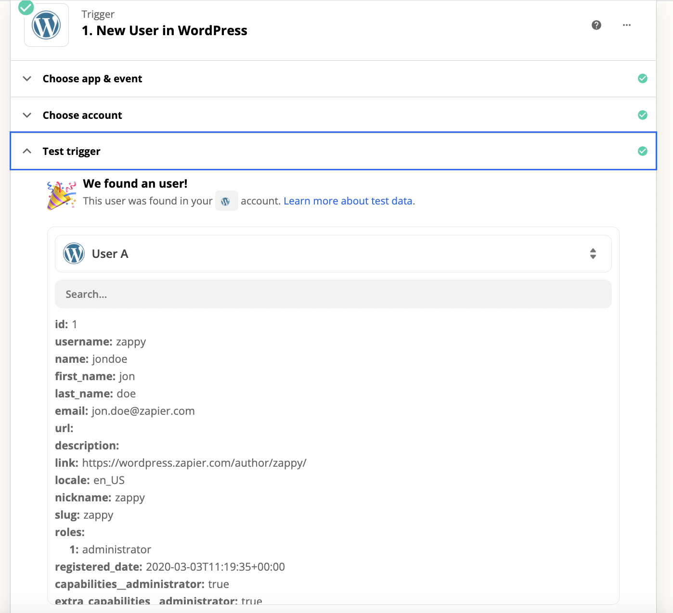Open Learn more about test data link
The width and height of the screenshot is (673, 613).
348,201
